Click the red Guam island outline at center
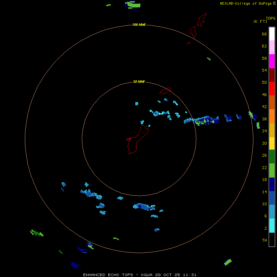This screenshot has height=277, width=277. pos(137,139)
